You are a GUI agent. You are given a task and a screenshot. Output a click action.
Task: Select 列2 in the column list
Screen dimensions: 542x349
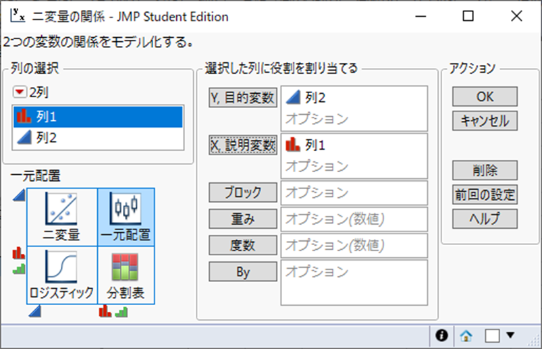point(98,138)
